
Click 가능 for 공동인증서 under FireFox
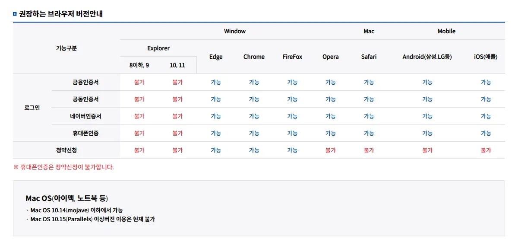click(x=292, y=99)
